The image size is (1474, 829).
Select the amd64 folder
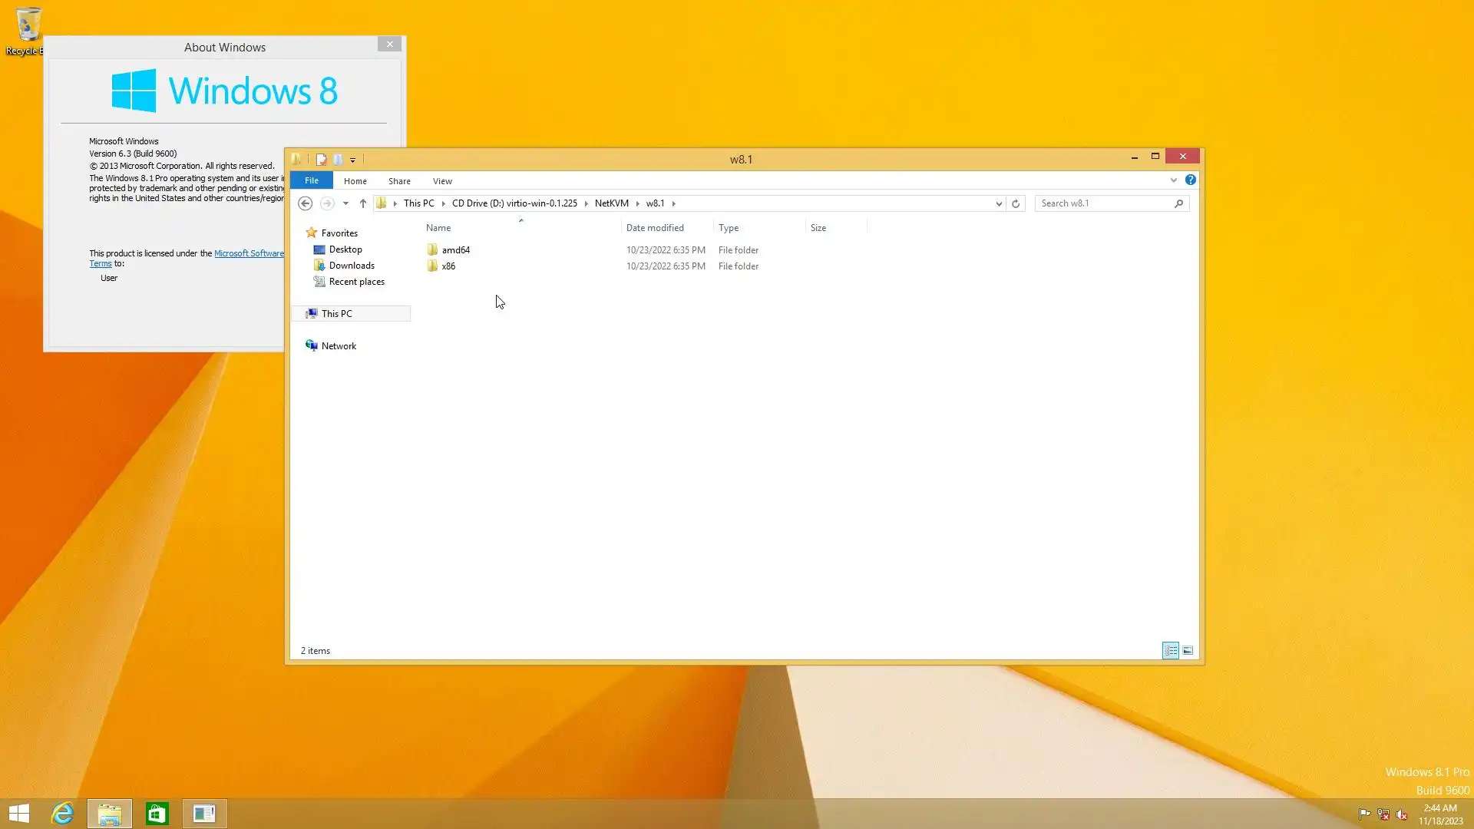455,250
